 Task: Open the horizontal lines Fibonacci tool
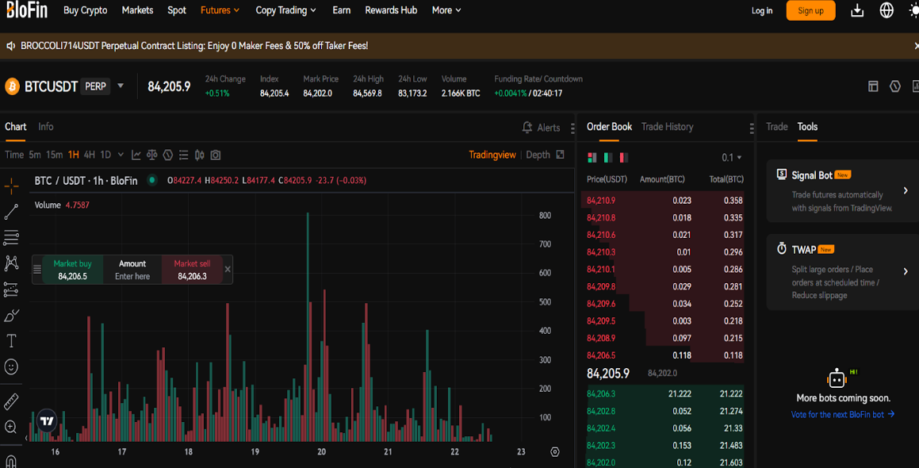[x=11, y=237]
